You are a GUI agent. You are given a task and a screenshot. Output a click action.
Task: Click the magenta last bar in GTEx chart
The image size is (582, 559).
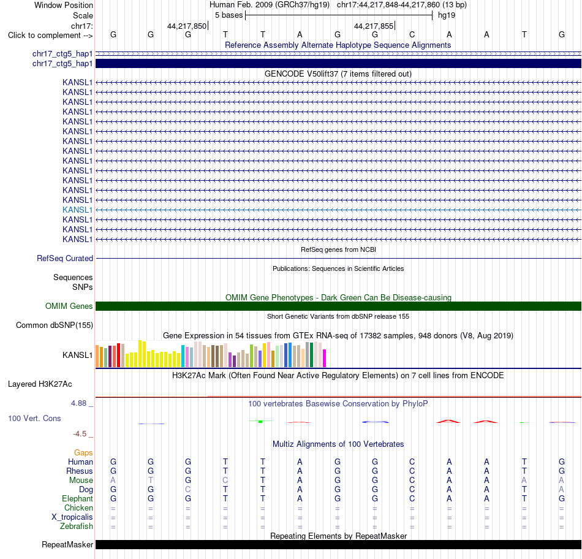[x=324, y=359]
